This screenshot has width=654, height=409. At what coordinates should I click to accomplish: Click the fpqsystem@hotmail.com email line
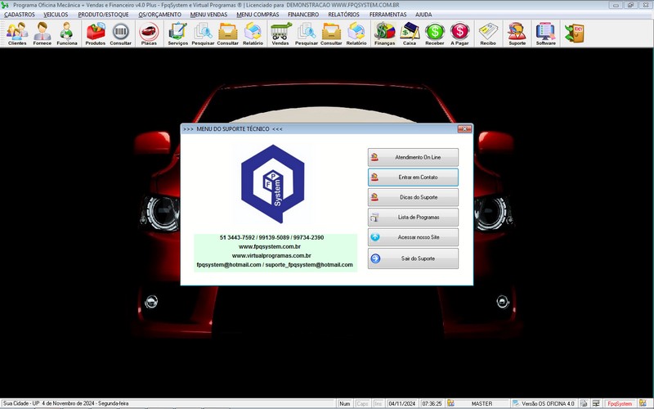tap(275, 265)
